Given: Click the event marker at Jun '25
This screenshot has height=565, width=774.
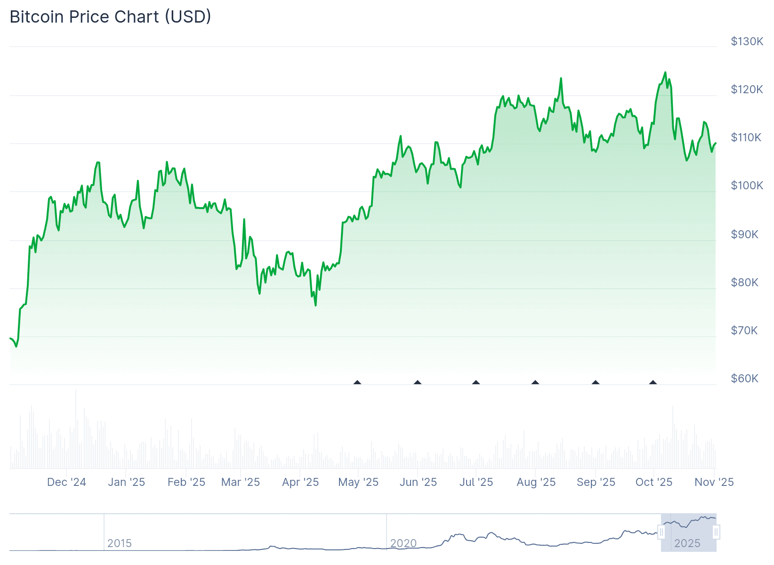Looking at the screenshot, I should 418,382.
